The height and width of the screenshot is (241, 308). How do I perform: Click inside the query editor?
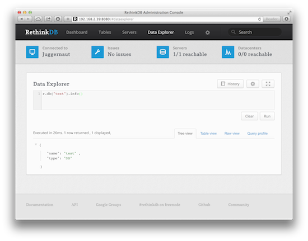pyautogui.click(x=158, y=100)
